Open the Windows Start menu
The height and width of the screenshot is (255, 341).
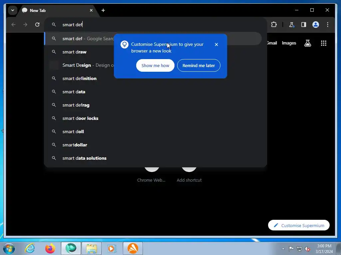[9, 248]
